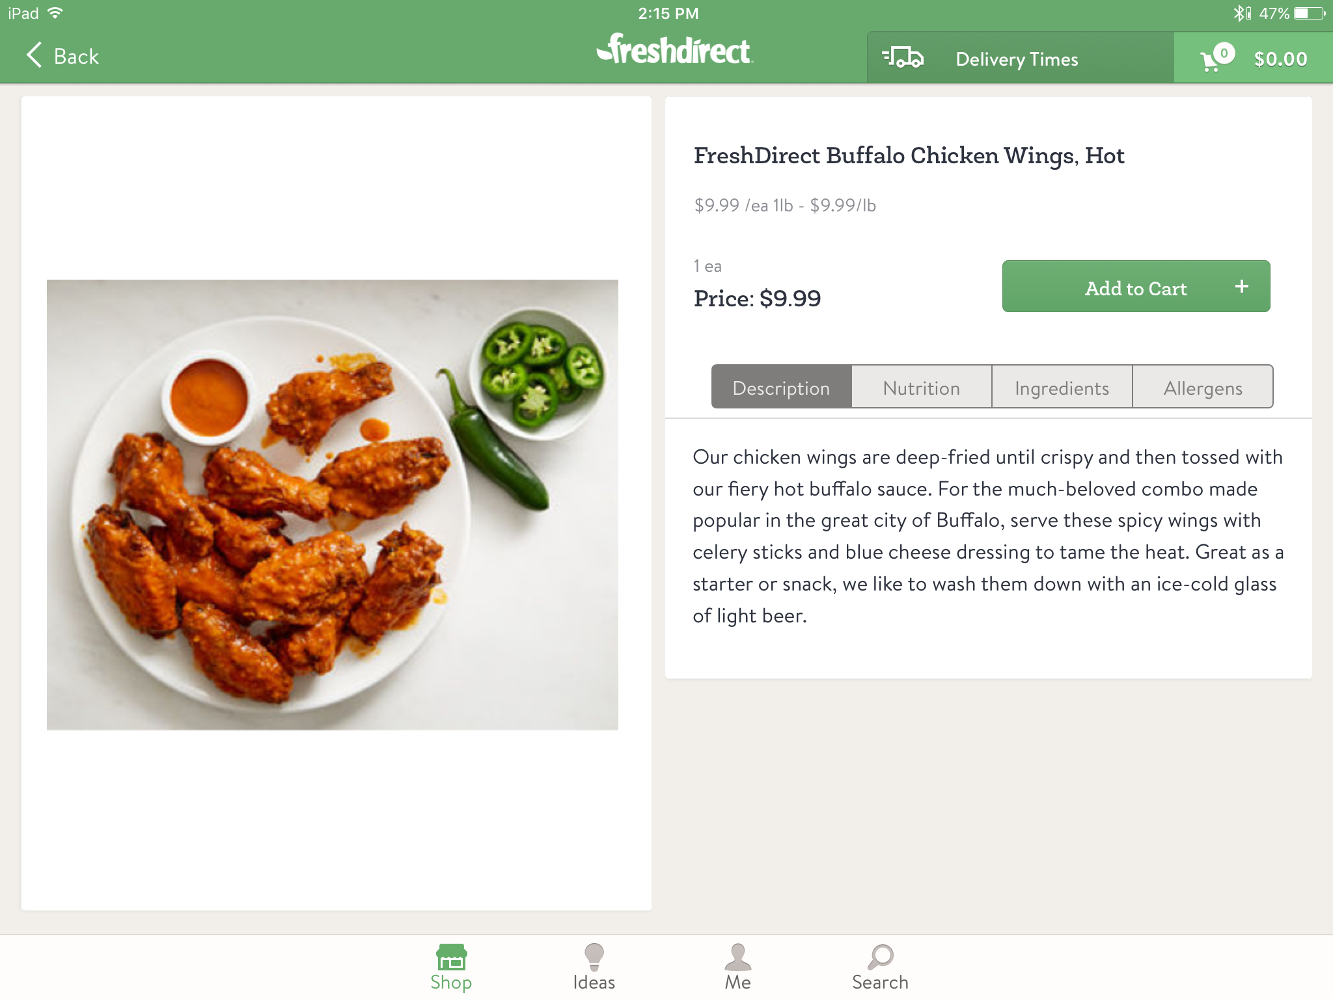View the Allergens tab
This screenshot has width=1333, height=999.
pos(1203,388)
